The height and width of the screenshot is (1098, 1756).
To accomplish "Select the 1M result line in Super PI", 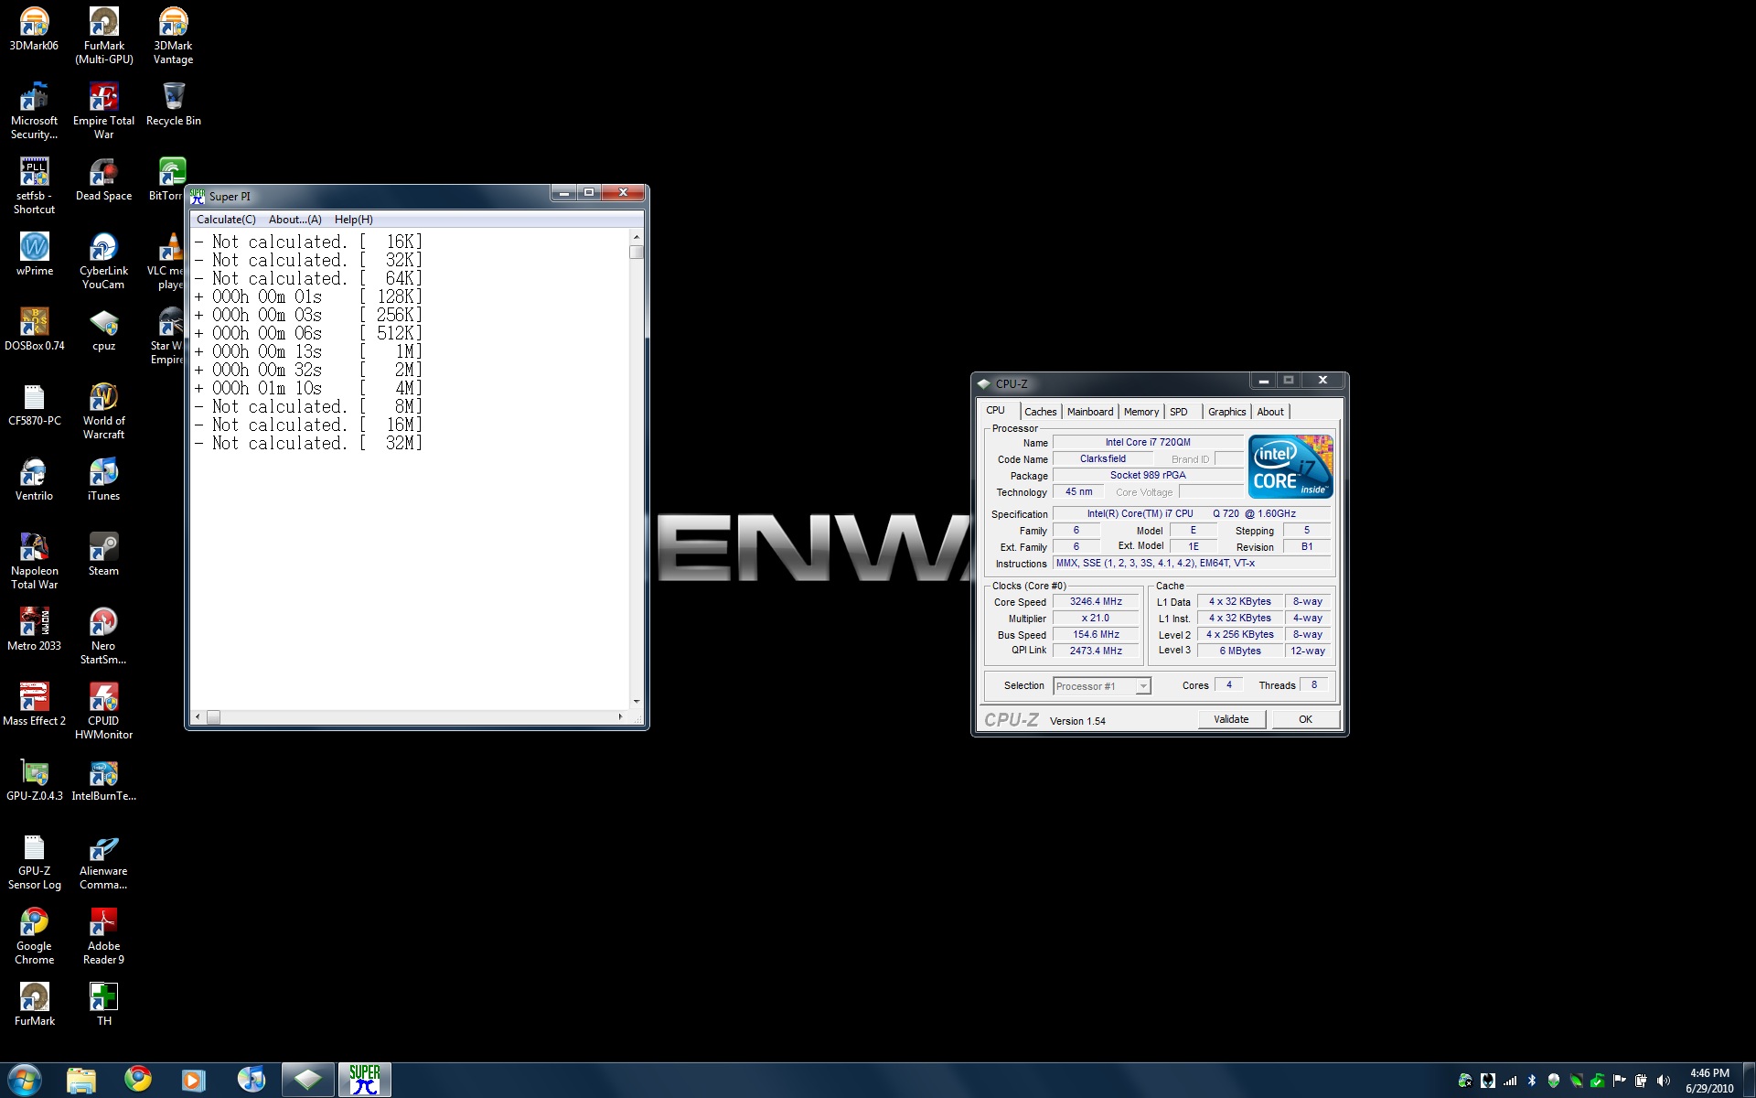I will click(x=308, y=351).
